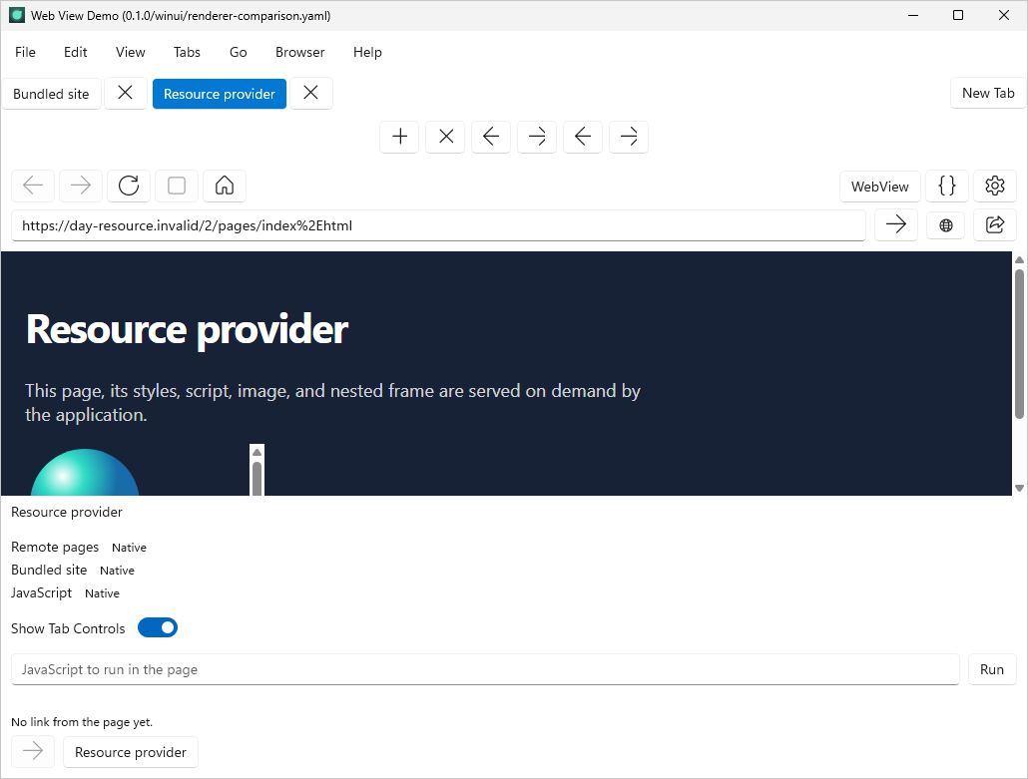Click the 'Remote pages' label
This screenshot has height=779, width=1028.
point(55,547)
